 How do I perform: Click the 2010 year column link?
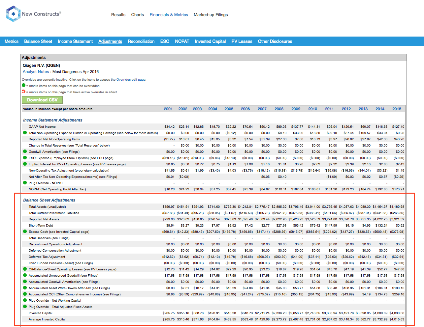[x=313, y=109]
